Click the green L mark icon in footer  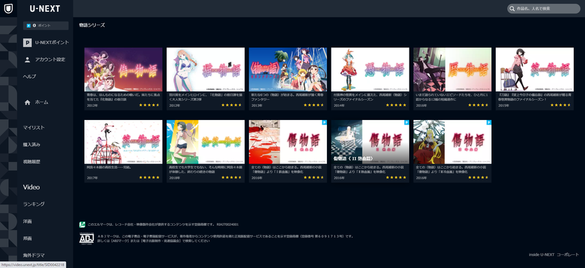pyautogui.click(x=82, y=225)
